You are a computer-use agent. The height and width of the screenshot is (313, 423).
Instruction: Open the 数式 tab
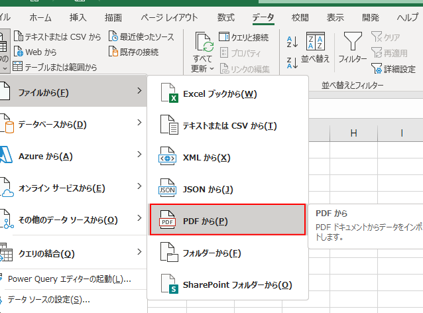click(226, 17)
